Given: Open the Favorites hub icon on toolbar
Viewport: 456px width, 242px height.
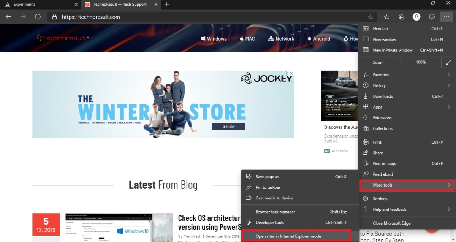Looking at the screenshot, I should point(386,17).
